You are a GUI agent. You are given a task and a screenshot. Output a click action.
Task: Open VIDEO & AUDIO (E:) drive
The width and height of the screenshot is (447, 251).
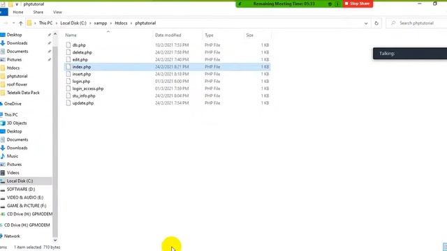[x=25, y=197]
